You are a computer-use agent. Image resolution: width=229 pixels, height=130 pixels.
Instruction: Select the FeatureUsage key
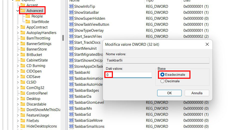click(x=38, y=115)
